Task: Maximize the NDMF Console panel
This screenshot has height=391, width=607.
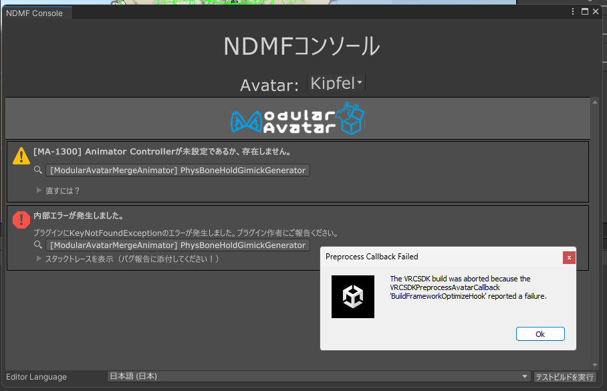Action: click(x=584, y=11)
